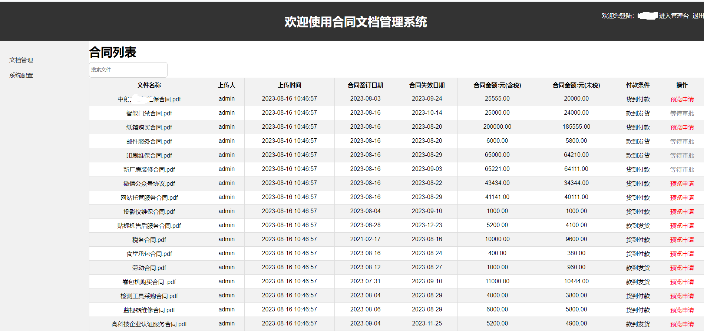The image size is (704, 331).
Task: Click 退出 to log out
Action: (698, 16)
